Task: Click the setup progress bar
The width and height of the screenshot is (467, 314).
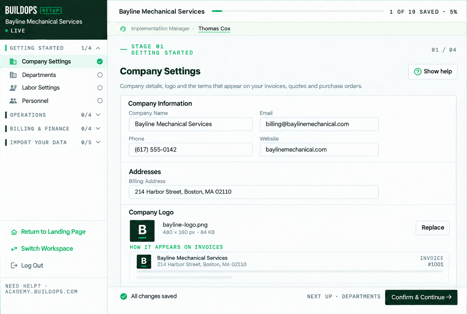Action: click(x=298, y=11)
